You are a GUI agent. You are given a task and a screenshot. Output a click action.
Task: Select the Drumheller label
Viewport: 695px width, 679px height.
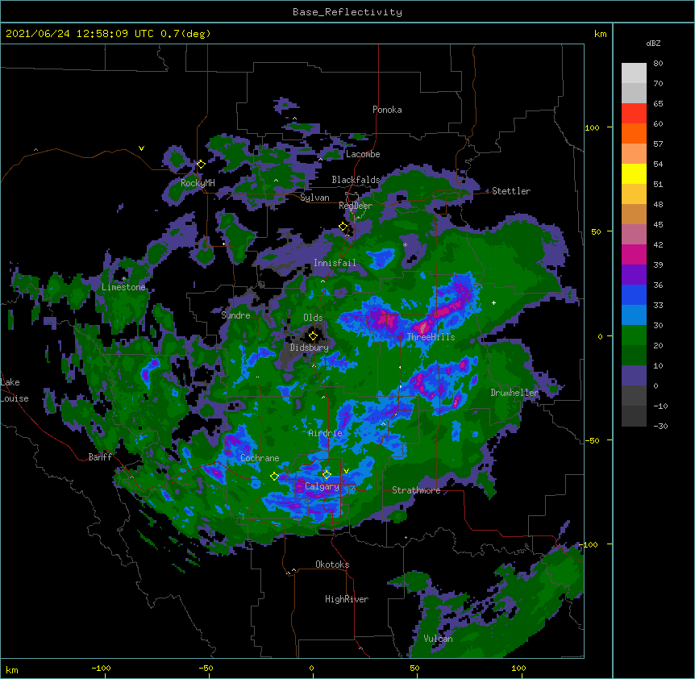point(515,393)
